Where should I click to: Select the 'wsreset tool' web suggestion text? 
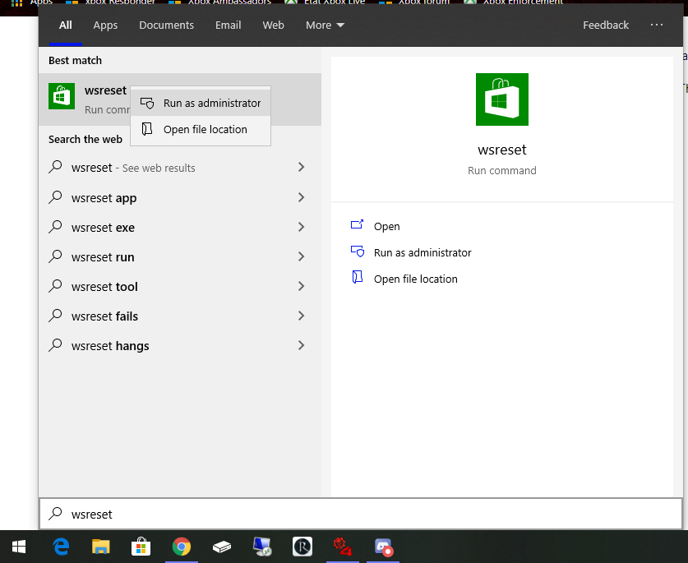pos(104,287)
